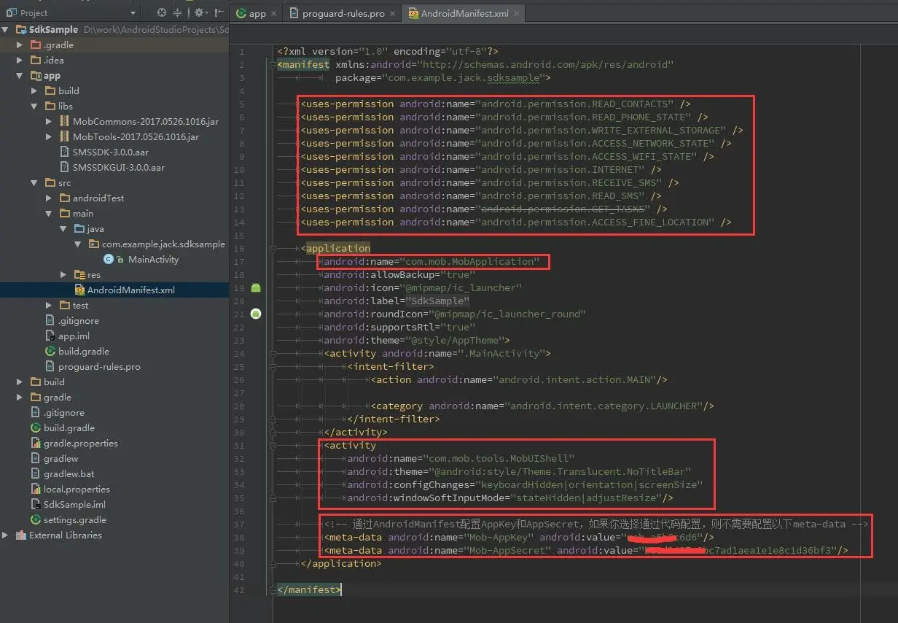Hide the Project panel with the hide icon
This screenshot has height=623, width=898.
219,12
